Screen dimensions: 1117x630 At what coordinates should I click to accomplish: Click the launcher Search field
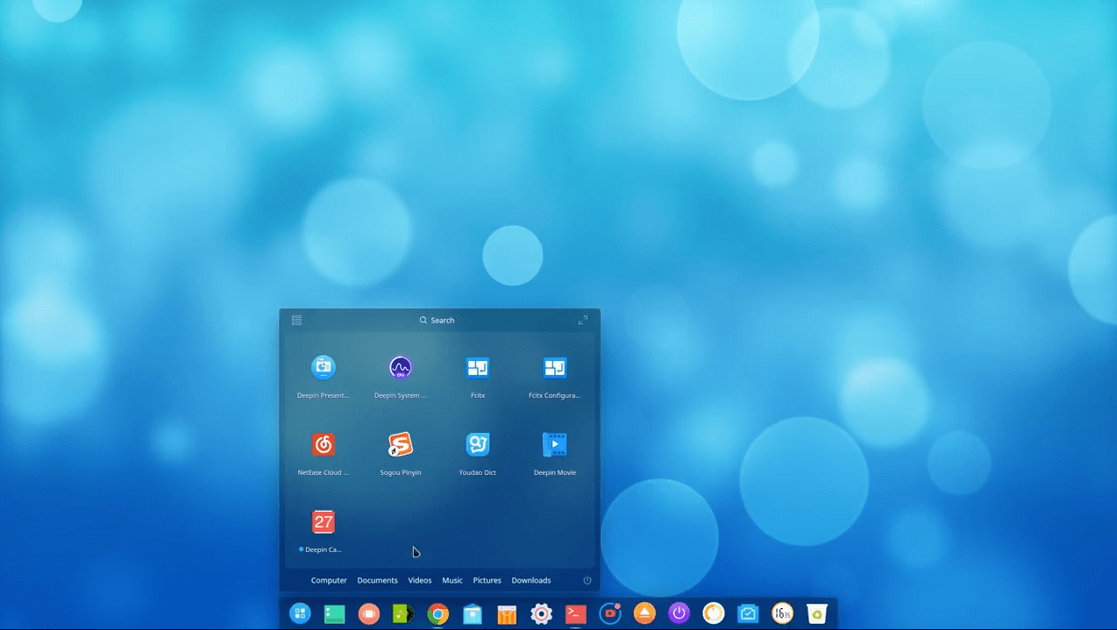click(437, 320)
